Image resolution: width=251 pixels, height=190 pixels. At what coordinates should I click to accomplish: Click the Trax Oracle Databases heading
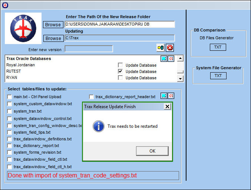[x=29, y=59]
